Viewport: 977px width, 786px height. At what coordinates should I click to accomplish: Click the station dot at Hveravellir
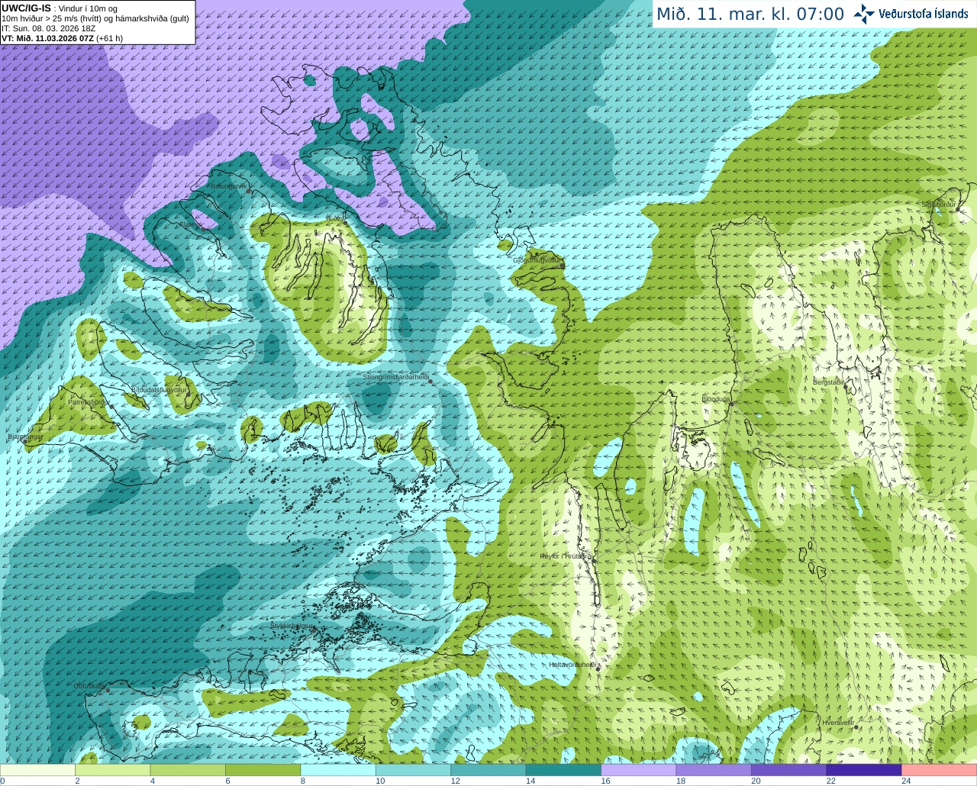click(x=856, y=726)
